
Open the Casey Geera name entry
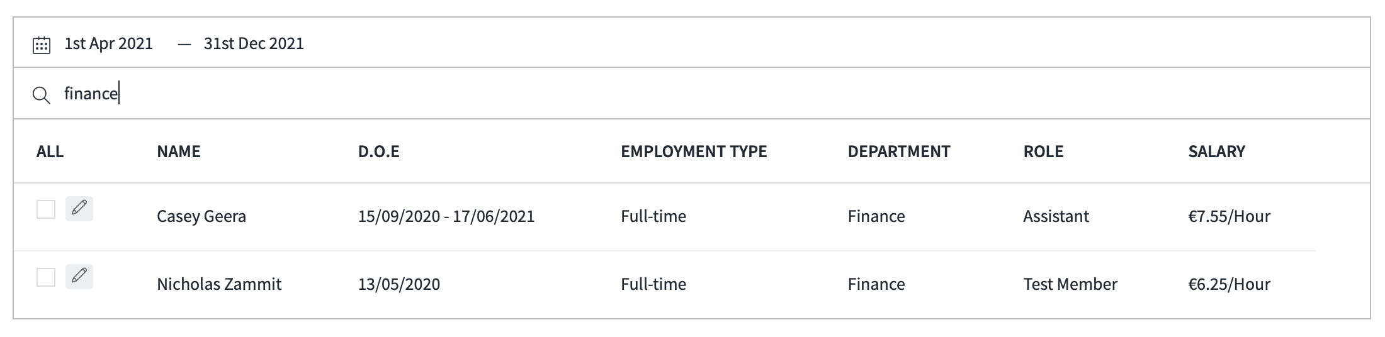(x=201, y=216)
